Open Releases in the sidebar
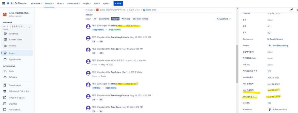 point(13,77)
